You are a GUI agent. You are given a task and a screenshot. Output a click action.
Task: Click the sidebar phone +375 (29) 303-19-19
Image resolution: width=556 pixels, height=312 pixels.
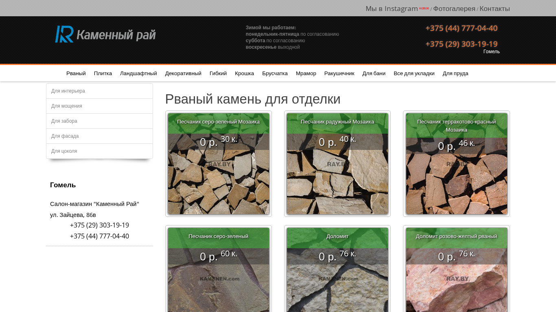[99, 225]
